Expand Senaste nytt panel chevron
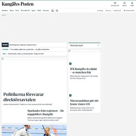 point(98,45)
